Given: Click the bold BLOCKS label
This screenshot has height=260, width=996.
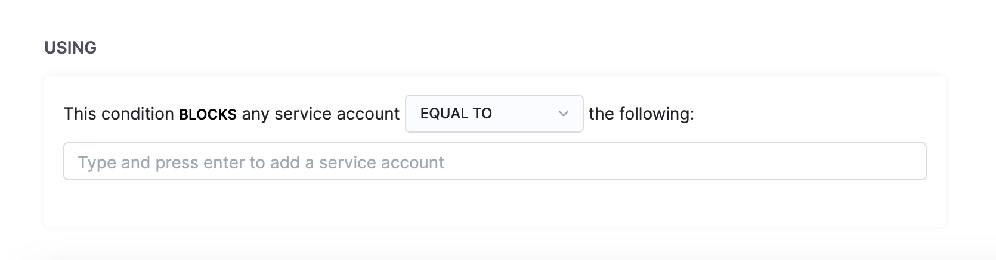Looking at the screenshot, I should pyautogui.click(x=208, y=115).
